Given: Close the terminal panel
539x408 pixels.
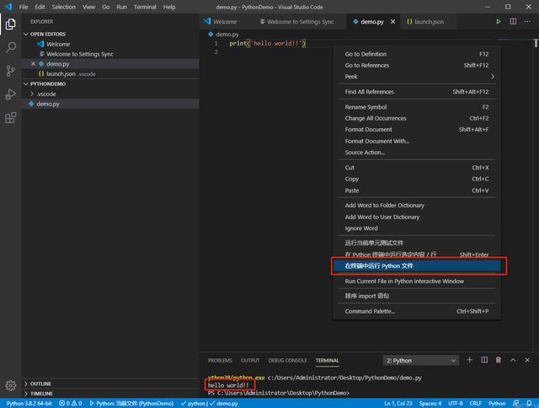Looking at the screenshot, I should pyautogui.click(x=527, y=360).
